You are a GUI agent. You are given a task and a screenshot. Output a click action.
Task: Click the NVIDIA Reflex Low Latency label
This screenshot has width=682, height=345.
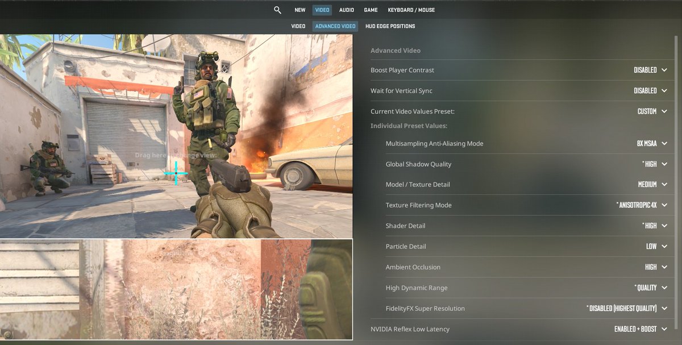(410, 329)
